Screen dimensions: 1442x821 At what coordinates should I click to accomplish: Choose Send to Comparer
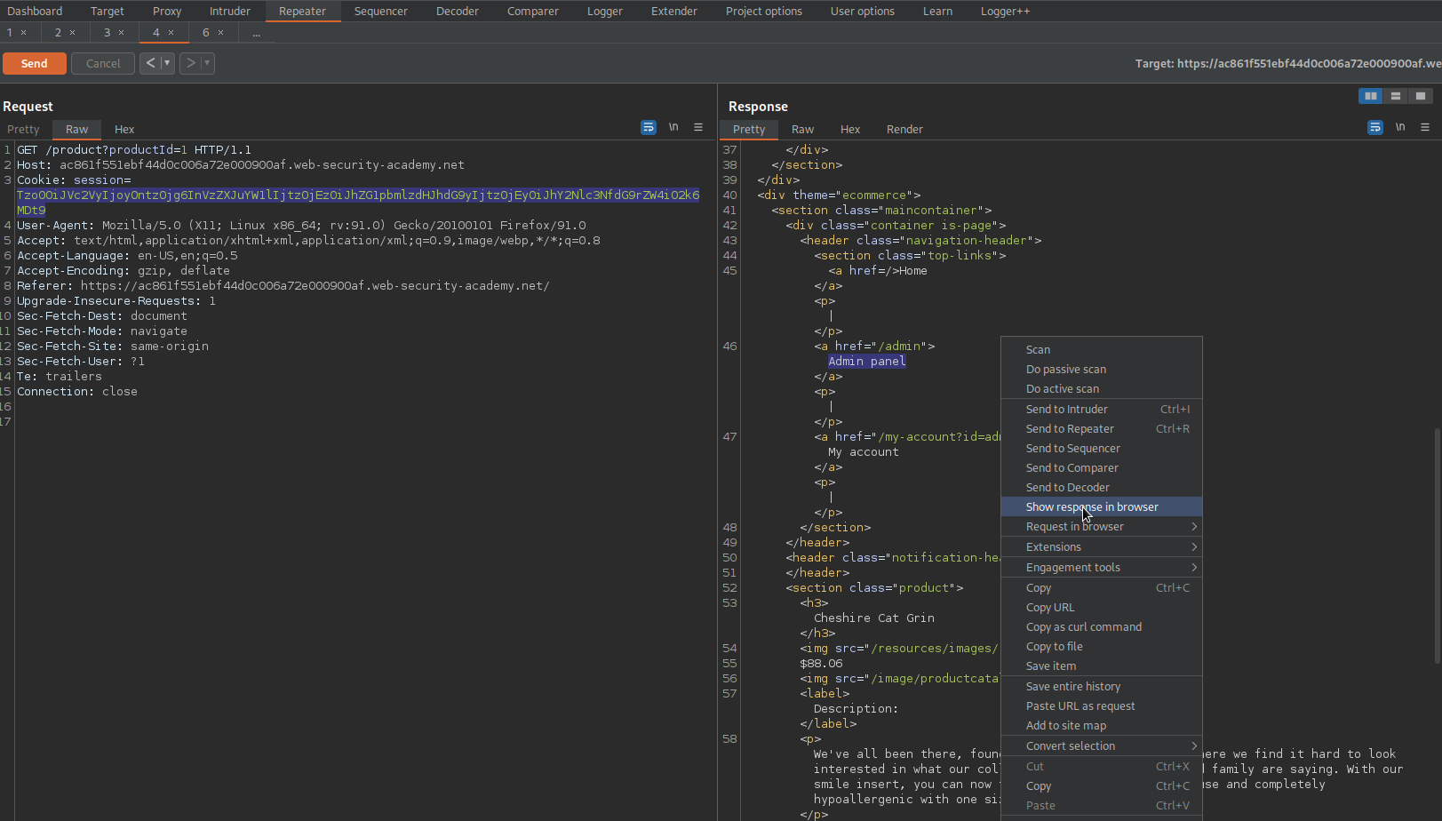tap(1102, 468)
